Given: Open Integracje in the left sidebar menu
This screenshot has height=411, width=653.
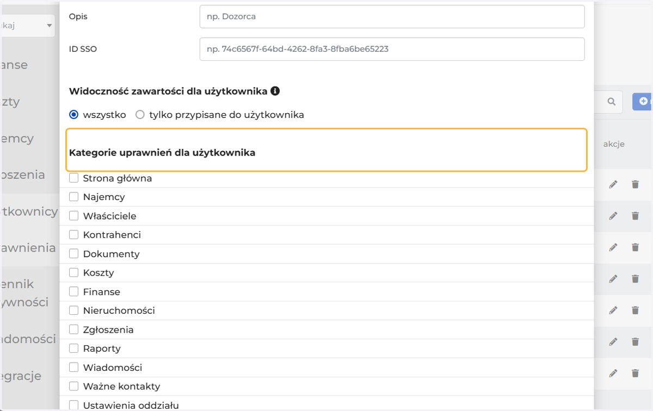Looking at the screenshot, I should pyautogui.click(x=22, y=376).
